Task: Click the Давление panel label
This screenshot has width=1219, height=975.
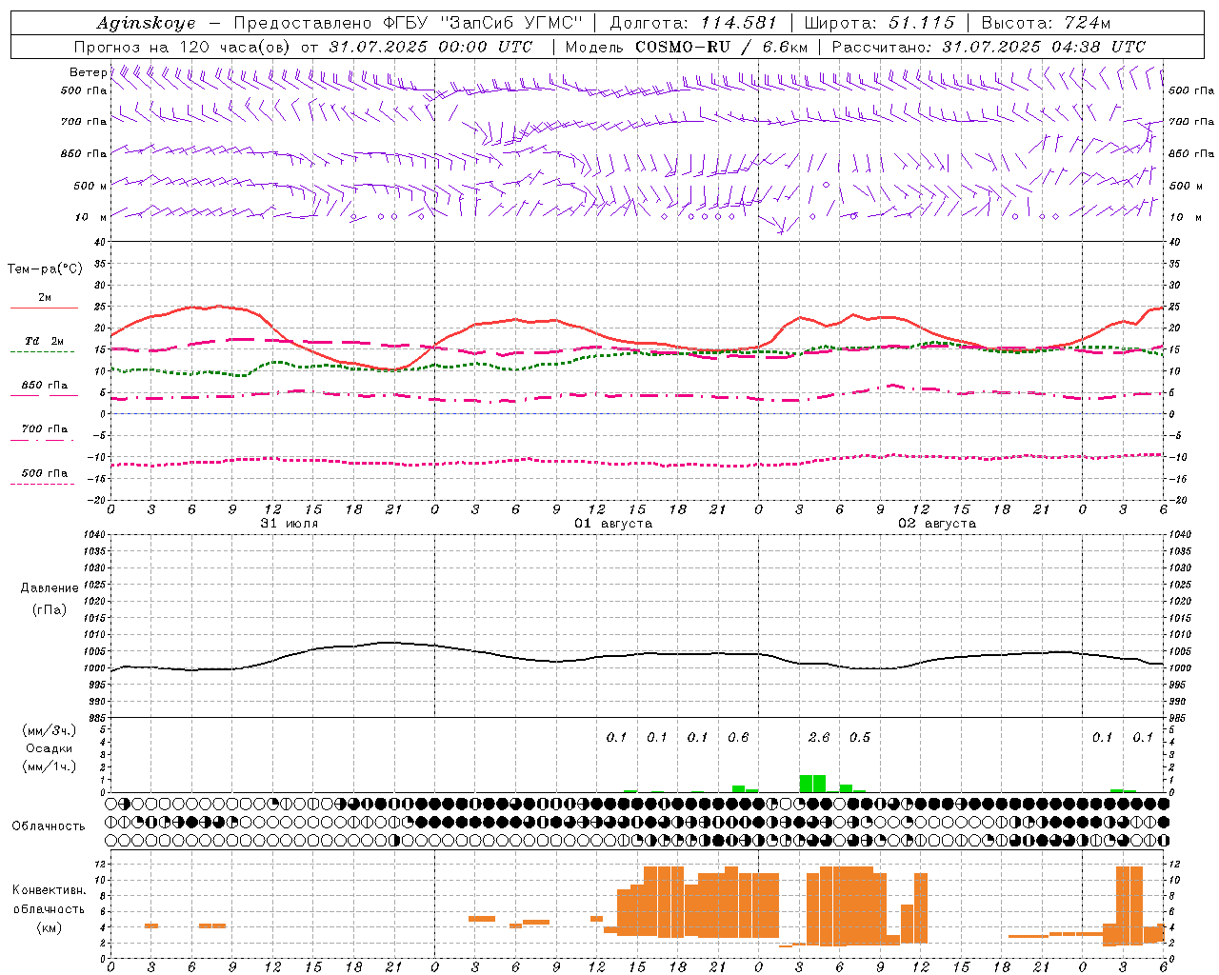Action: pyautogui.click(x=50, y=587)
